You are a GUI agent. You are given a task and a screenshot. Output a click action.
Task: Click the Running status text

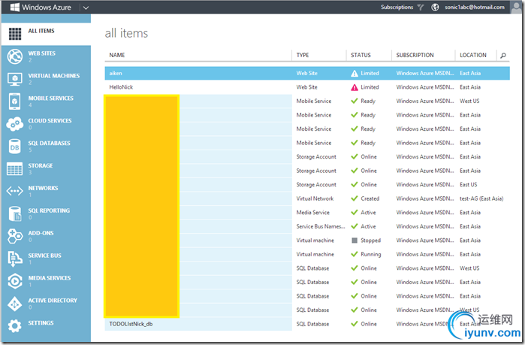(370, 254)
